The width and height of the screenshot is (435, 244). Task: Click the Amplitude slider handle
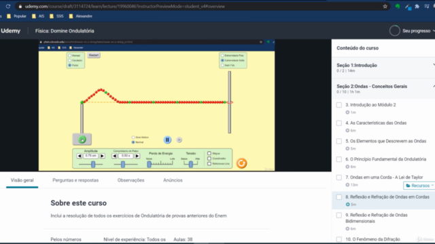point(93,164)
